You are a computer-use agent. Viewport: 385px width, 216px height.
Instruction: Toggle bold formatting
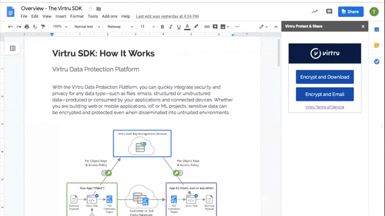tap(162, 26)
